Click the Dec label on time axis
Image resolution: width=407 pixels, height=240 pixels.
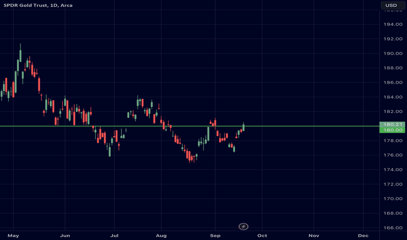point(363,236)
